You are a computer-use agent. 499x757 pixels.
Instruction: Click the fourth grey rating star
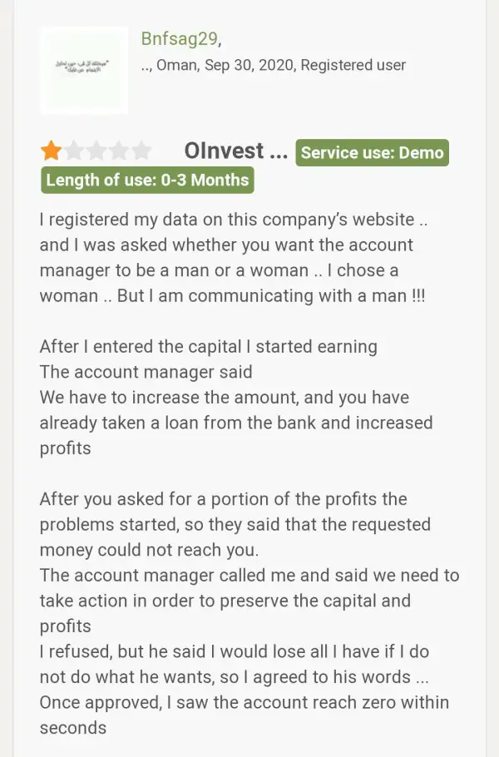coord(120,151)
